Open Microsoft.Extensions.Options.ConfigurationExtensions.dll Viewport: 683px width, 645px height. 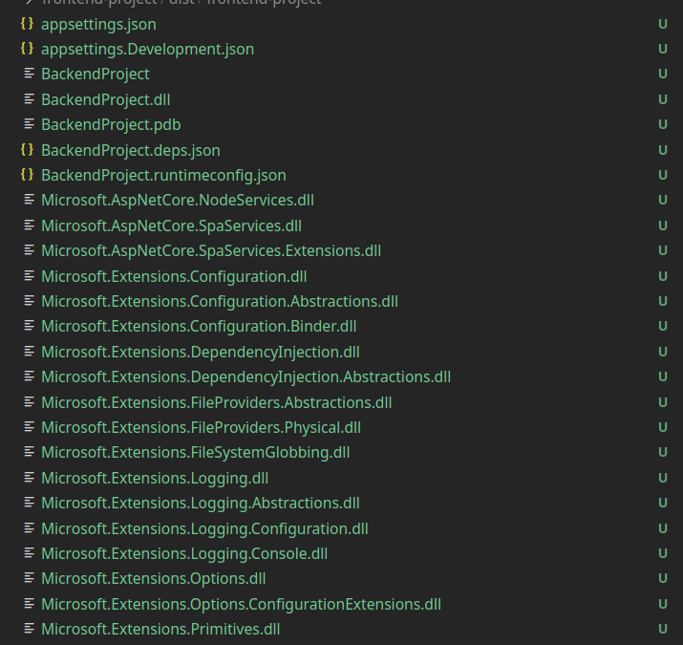(x=241, y=604)
